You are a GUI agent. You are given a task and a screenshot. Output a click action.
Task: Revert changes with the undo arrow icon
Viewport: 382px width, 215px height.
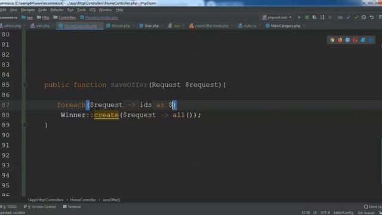[x=371, y=17]
